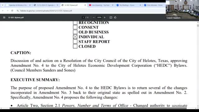Image resolution: width=199 pixels, height=112 pixels.
Task: Click the scroll down arrow of vertical scrollbar
Action: pyautogui.click(x=198, y=106)
